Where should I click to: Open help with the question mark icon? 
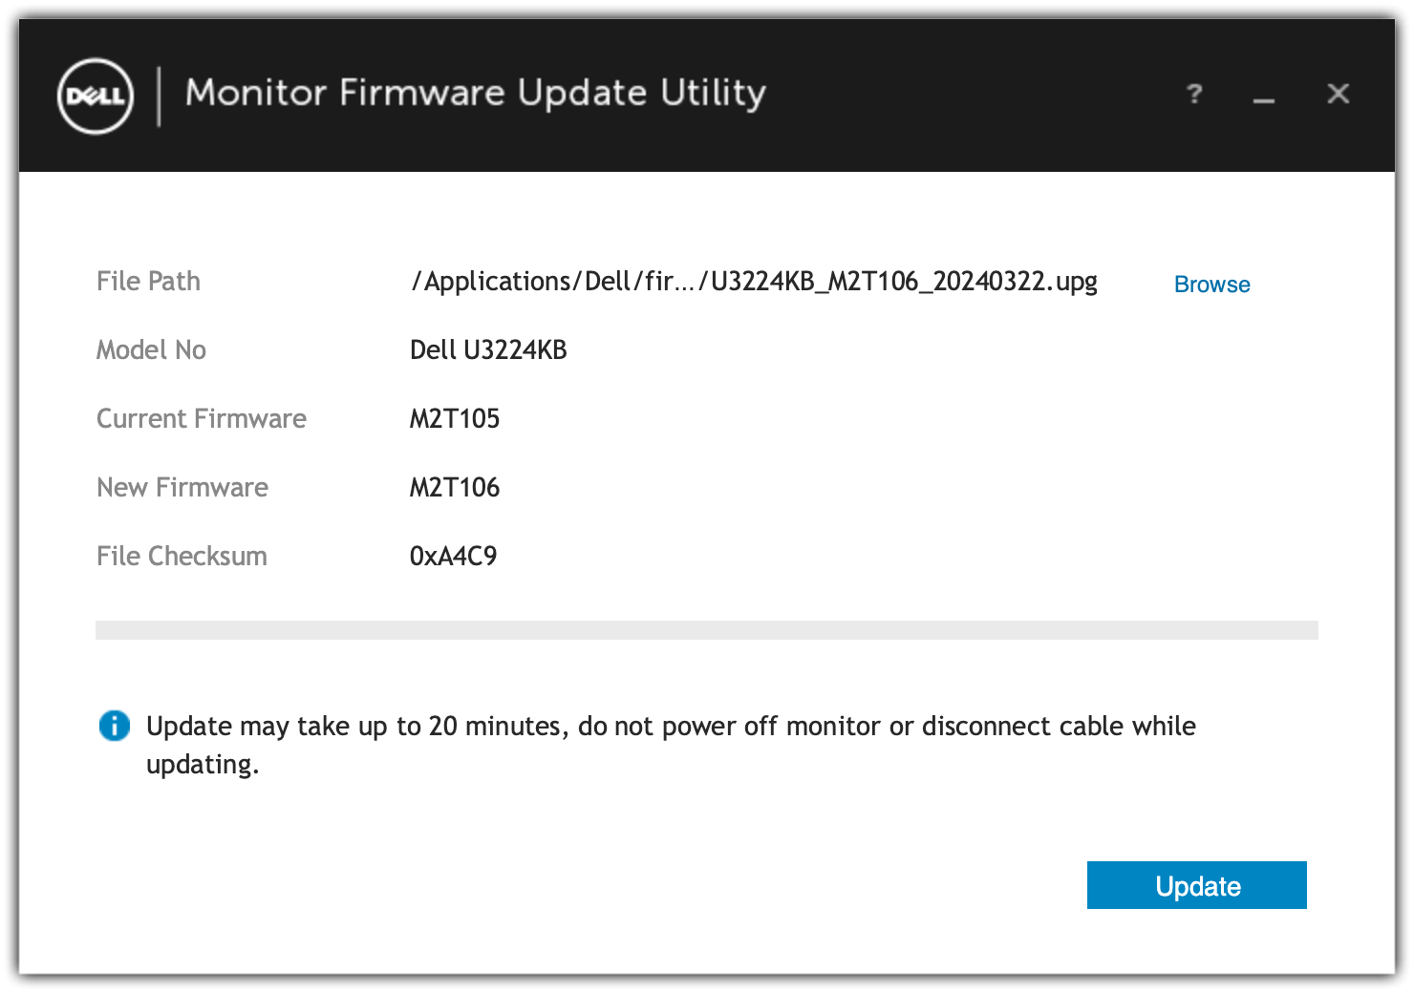(1194, 94)
